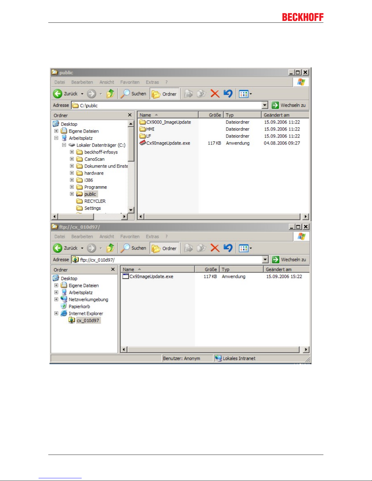372x481 pixels.
Task: Sort by Größe column in ftp window
Action: tap(207, 269)
